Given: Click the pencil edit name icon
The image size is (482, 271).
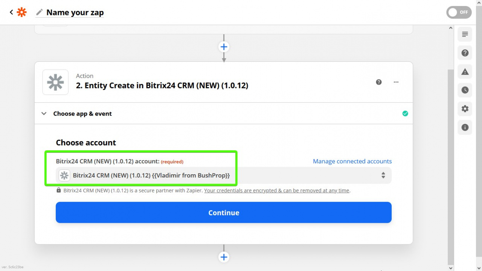Looking at the screenshot, I should [39, 12].
